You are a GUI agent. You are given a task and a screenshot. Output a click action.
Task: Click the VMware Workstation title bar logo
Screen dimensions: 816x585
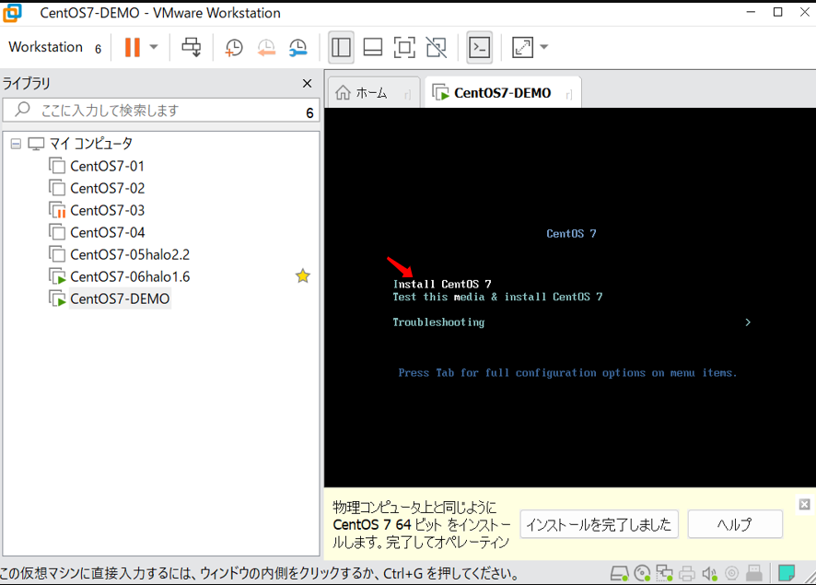click(13, 13)
